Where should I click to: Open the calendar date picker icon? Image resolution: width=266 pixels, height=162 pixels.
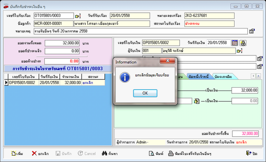pos(235,43)
